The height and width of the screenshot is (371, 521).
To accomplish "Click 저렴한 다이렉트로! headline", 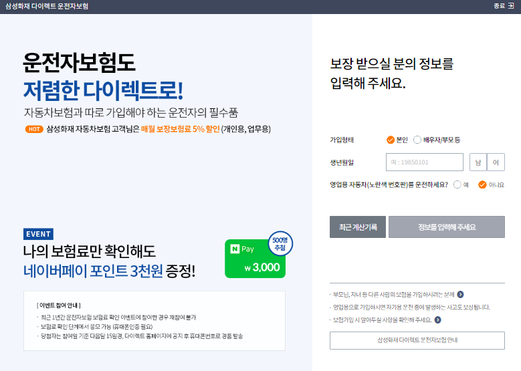I will pyautogui.click(x=103, y=90).
